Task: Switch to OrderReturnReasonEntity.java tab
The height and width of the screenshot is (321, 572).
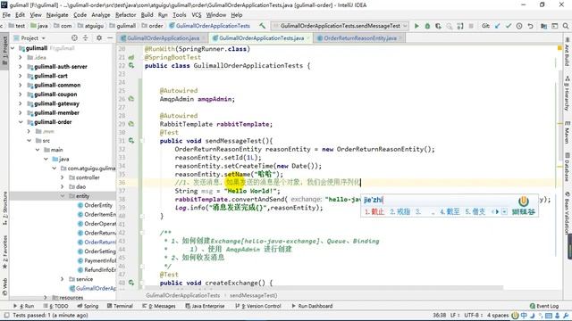Action: pyautogui.click(x=360, y=37)
